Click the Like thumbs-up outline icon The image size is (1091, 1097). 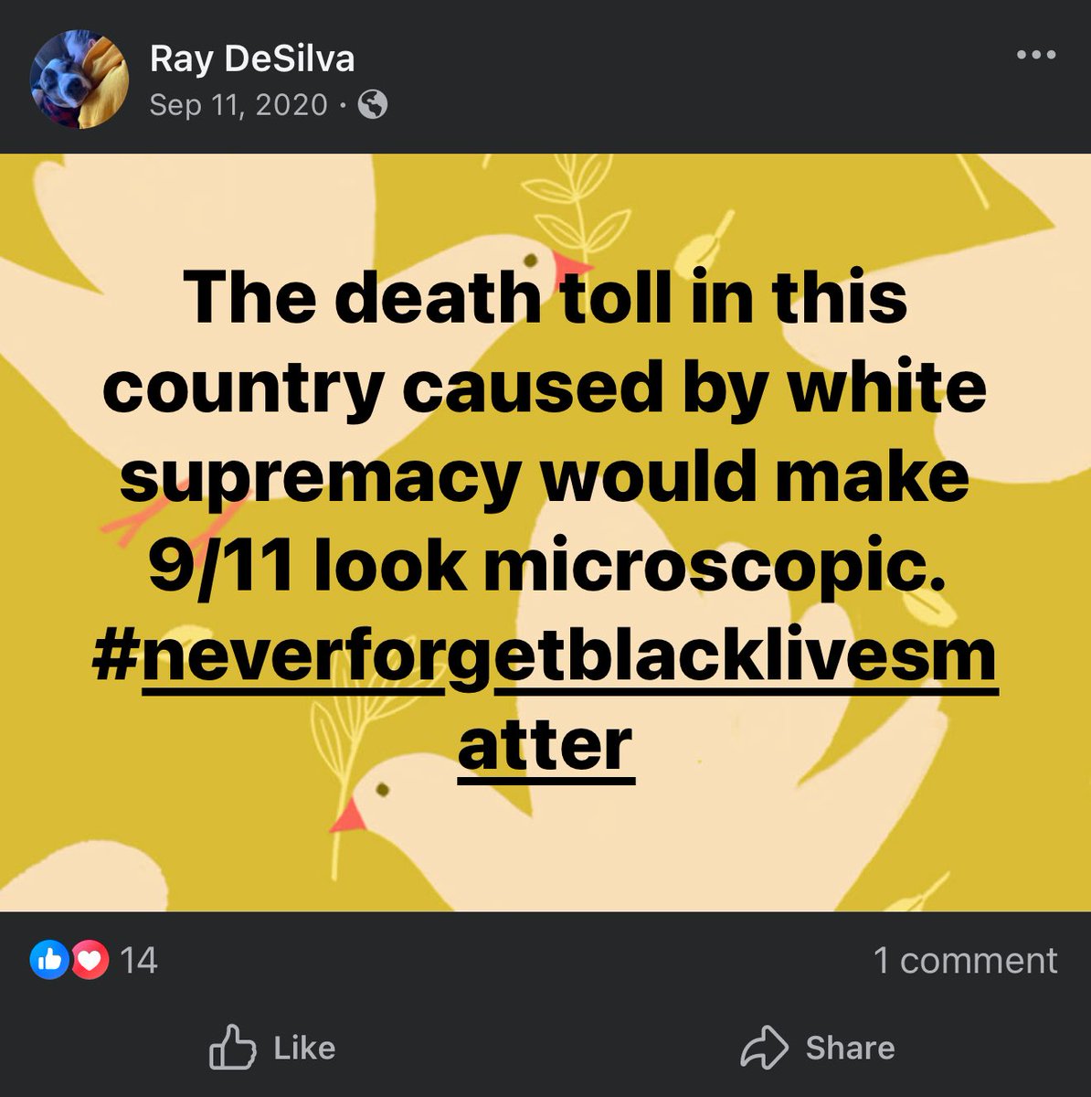click(x=232, y=1047)
